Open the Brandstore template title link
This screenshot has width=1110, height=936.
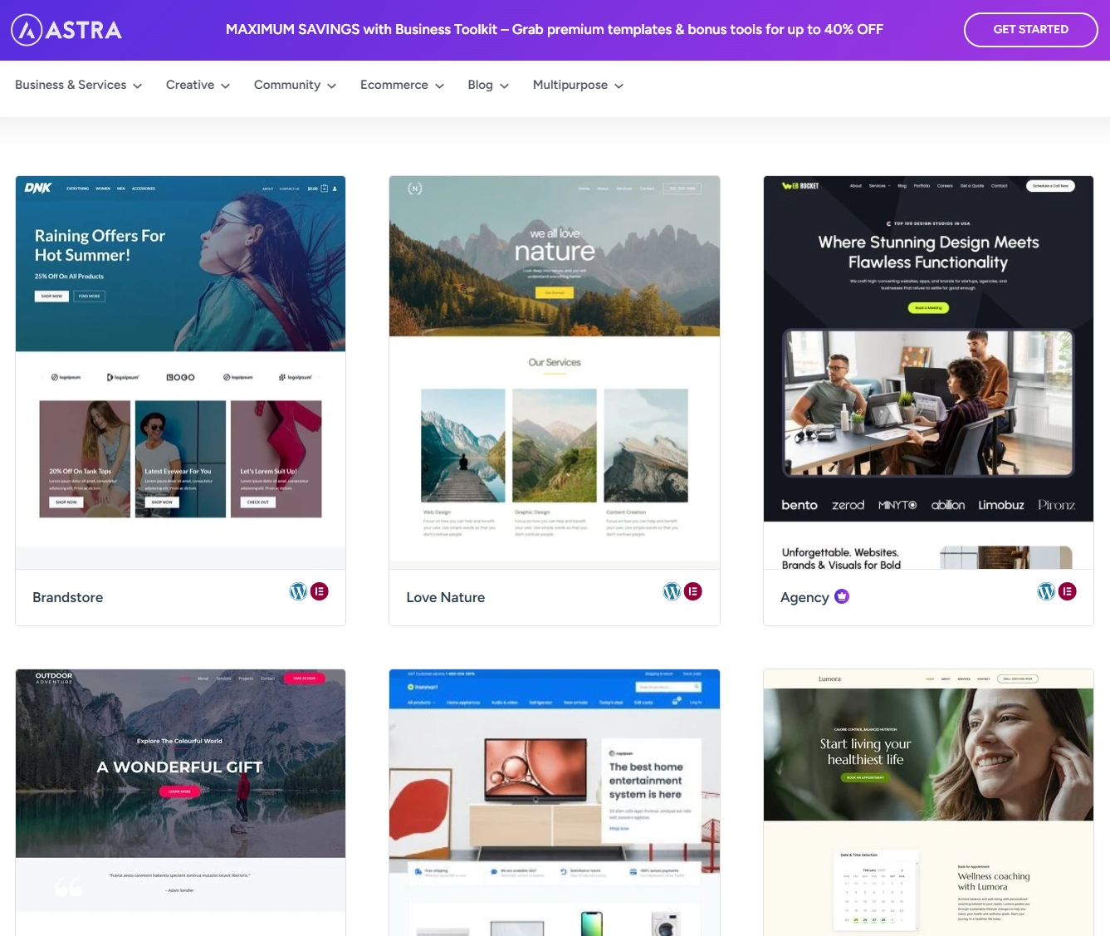[x=68, y=597]
